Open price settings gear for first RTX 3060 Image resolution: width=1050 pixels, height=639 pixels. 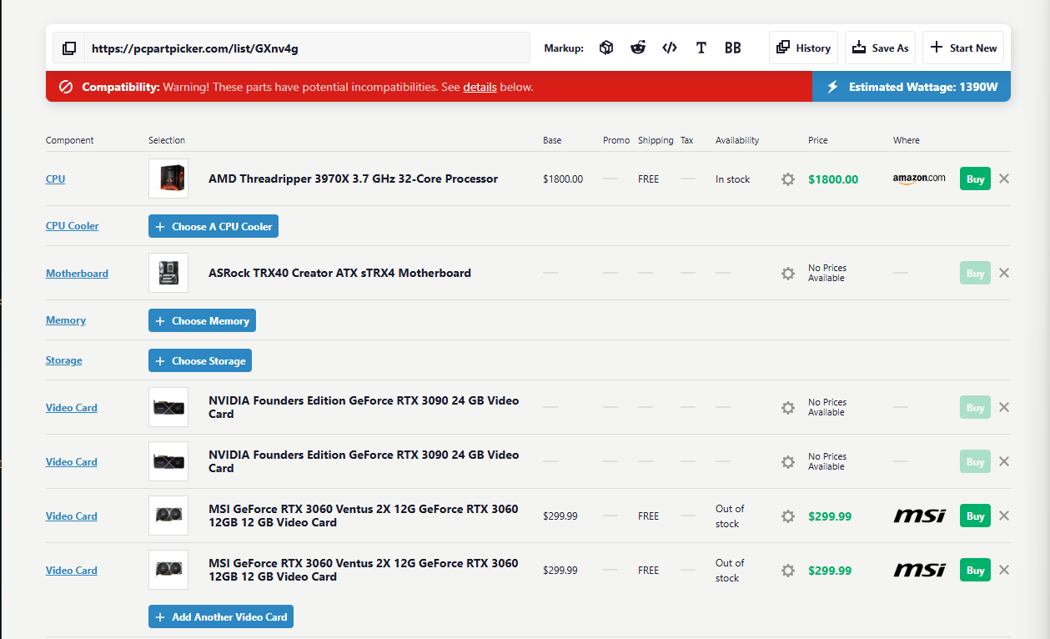[x=788, y=516]
